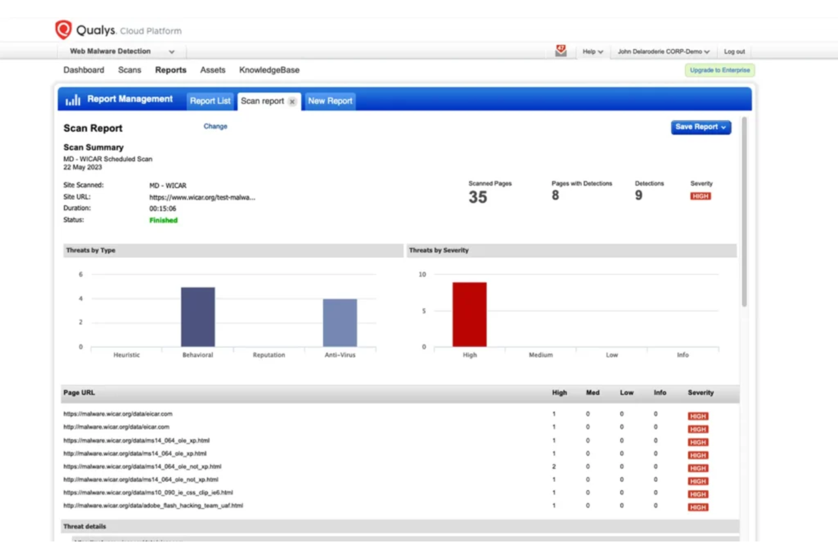Click the Low column header
Screen dimensions: 838x559
627,392
